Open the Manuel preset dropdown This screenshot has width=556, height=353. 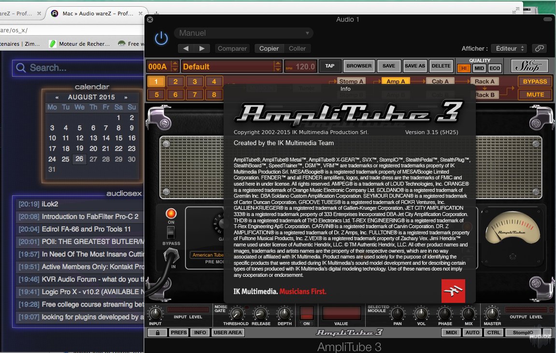[243, 33]
